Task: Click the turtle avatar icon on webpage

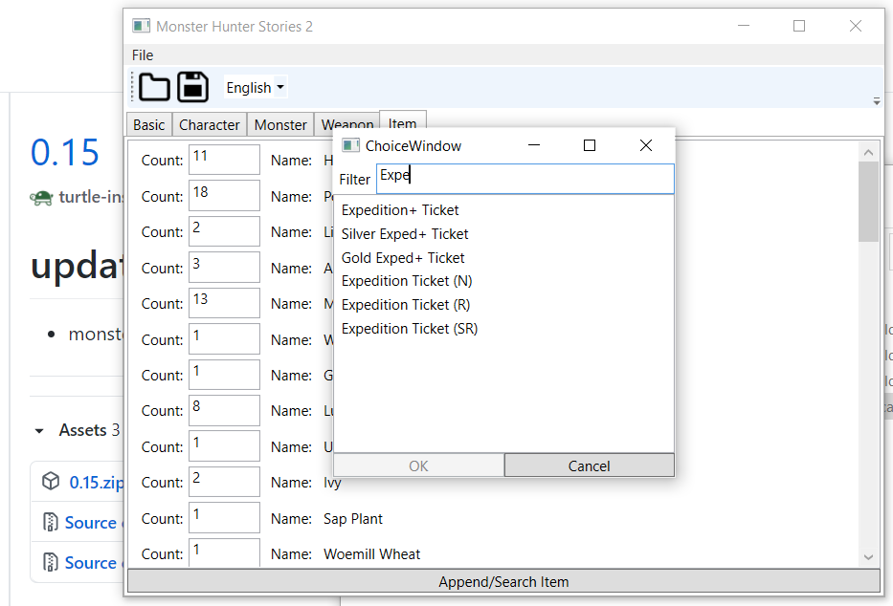Action: tap(41, 197)
